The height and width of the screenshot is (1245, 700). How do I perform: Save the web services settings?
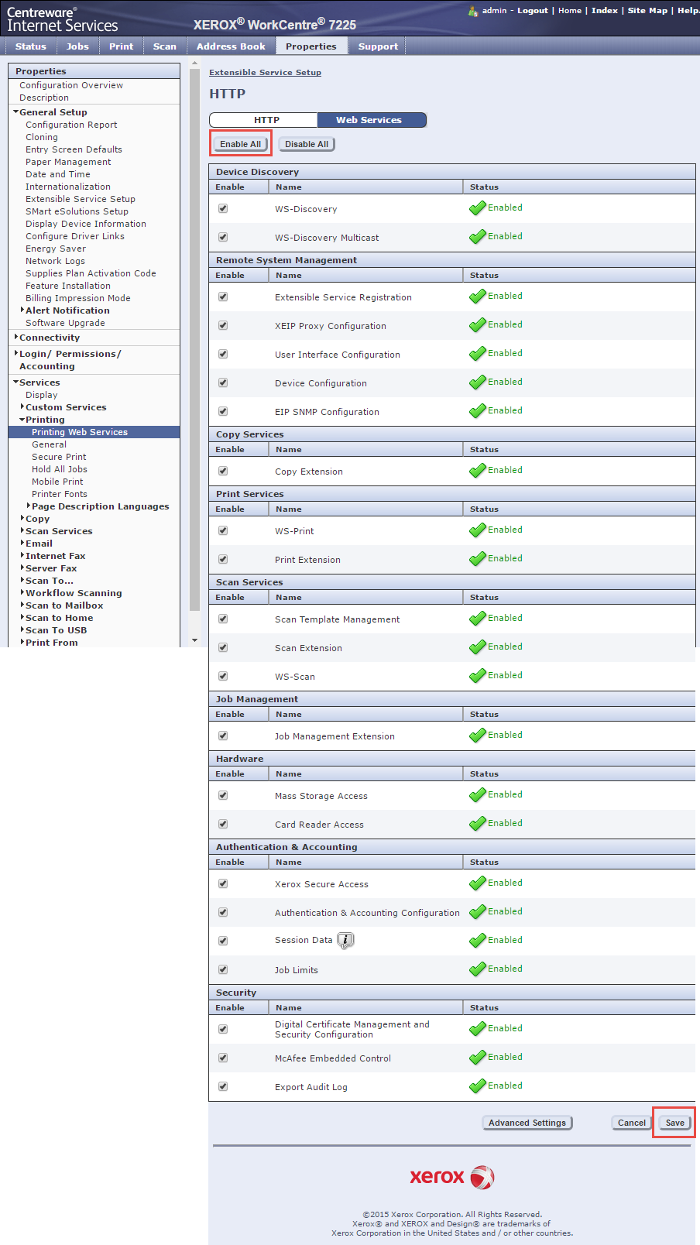(x=674, y=1123)
